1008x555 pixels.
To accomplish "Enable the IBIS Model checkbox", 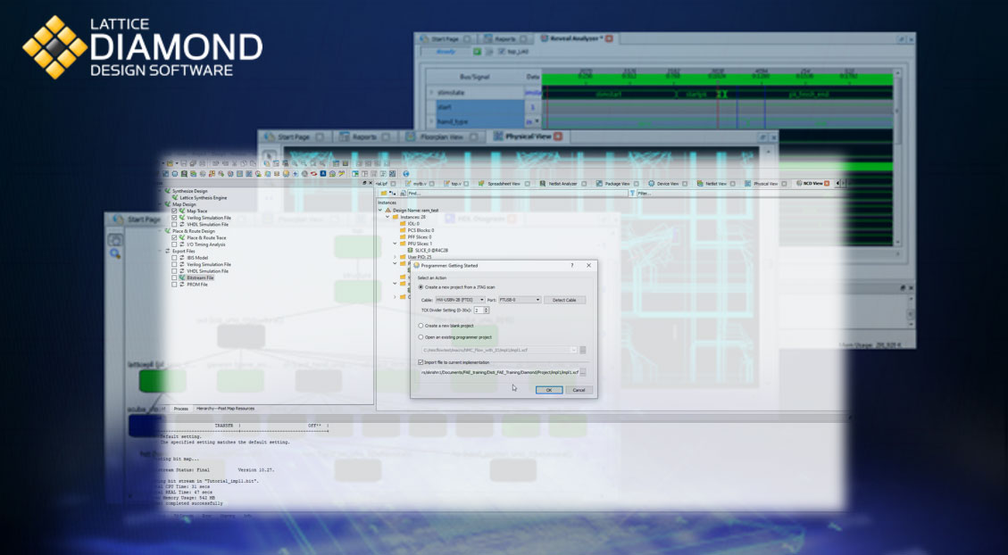I will point(174,258).
